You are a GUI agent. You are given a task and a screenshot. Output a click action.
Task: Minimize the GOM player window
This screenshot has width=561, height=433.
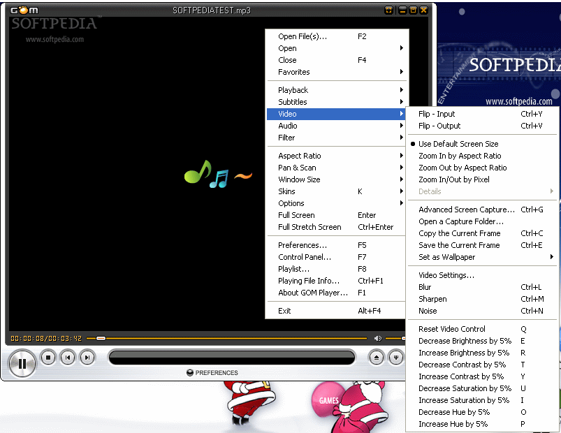tap(403, 10)
